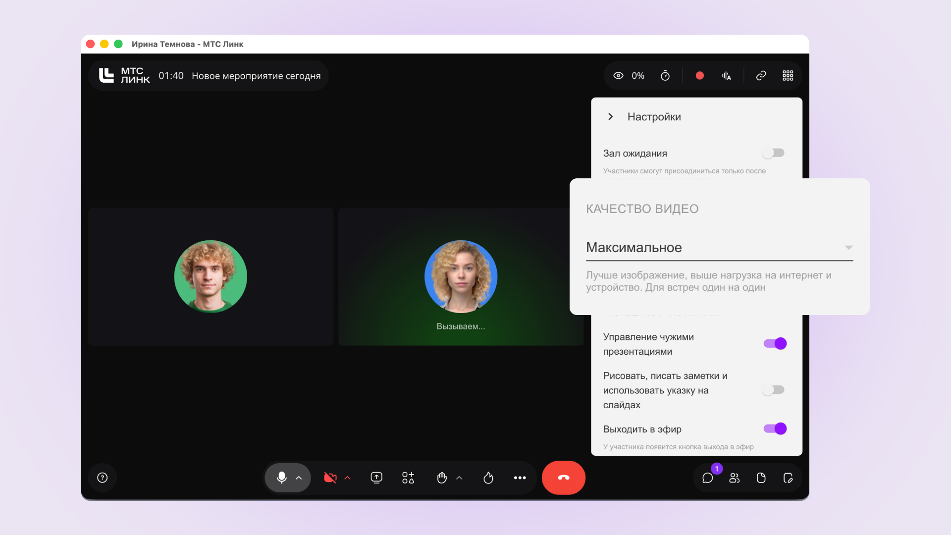Raise your hand
The height and width of the screenshot is (535, 951).
point(442,478)
